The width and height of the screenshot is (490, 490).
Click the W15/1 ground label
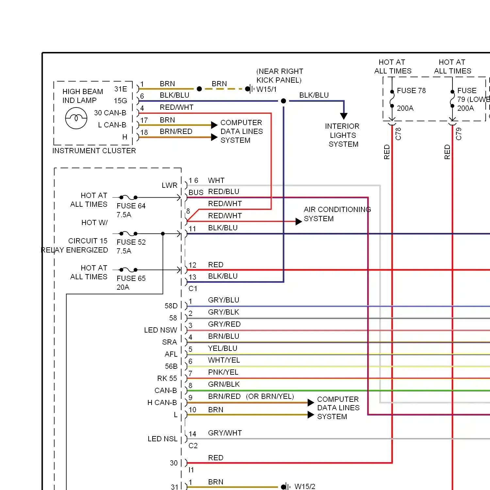tap(267, 89)
